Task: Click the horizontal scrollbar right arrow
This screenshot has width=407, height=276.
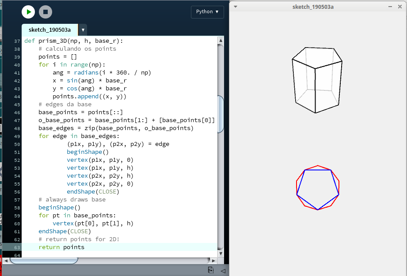Action: click(x=214, y=261)
